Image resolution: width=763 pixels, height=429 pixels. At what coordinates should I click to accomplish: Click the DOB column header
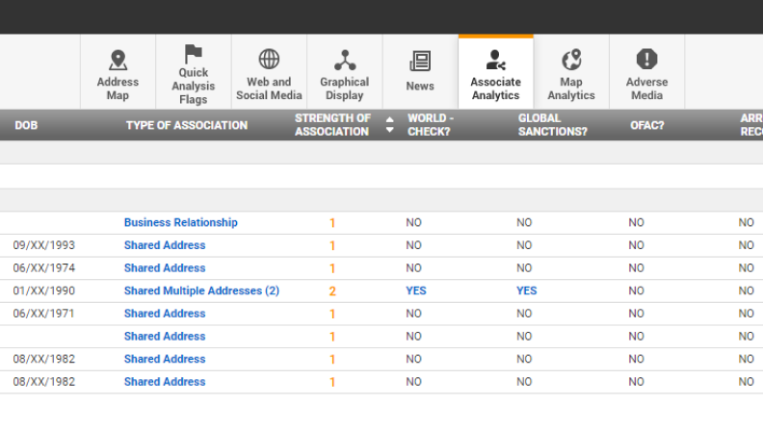pyautogui.click(x=26, y=125)
